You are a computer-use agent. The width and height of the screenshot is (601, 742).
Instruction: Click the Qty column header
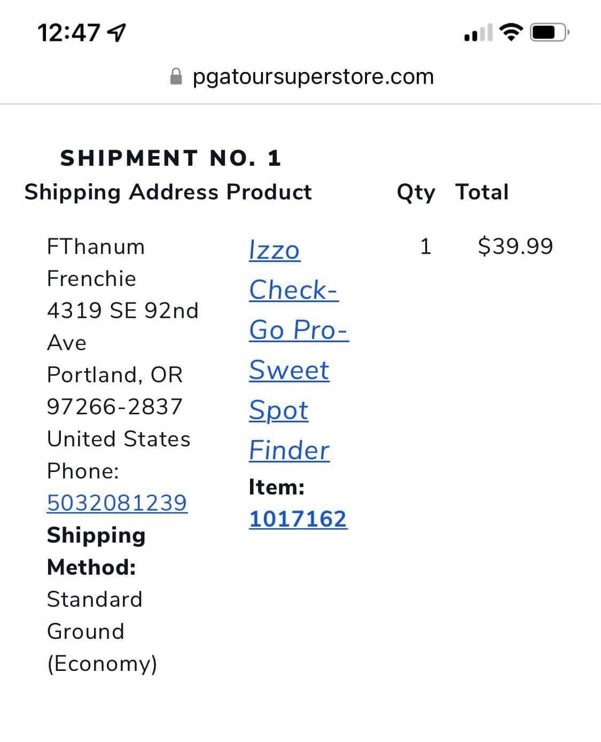pyautogui.click(x=416, y=192)
